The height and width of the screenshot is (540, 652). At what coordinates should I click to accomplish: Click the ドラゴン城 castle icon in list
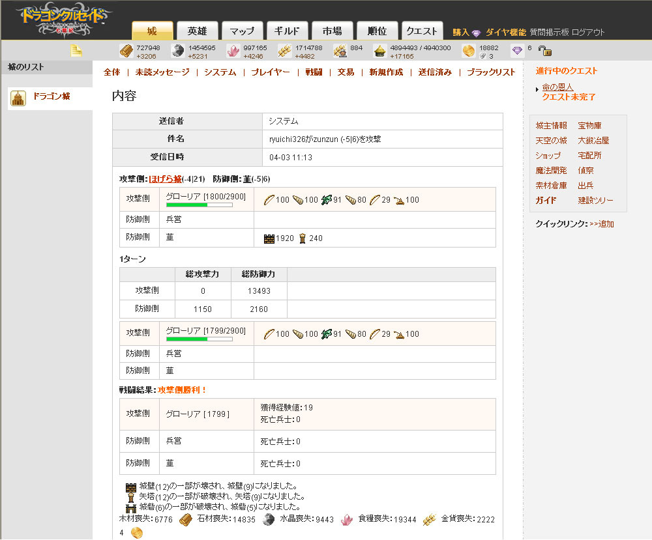pos(19,98)
